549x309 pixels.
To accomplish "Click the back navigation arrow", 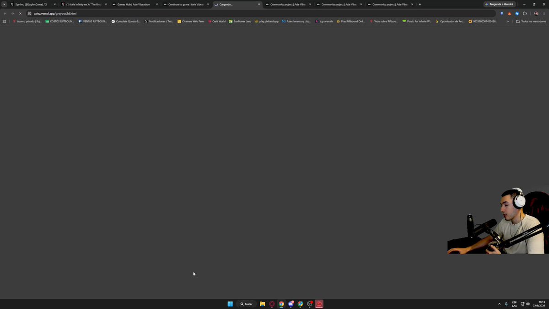I will tap(5, 14).
